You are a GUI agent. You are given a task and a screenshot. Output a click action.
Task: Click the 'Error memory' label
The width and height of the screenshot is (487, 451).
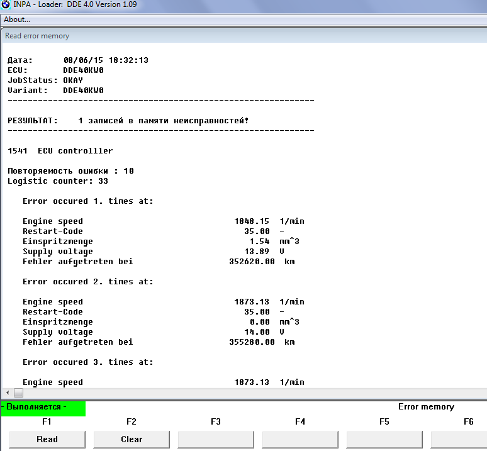(x=426, y=406)
